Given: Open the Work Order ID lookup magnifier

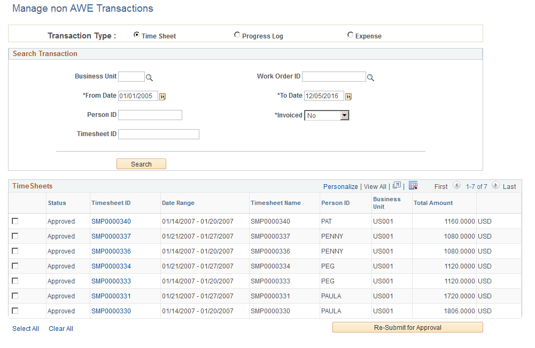Looking at the screenshot, I should (371, 76).
